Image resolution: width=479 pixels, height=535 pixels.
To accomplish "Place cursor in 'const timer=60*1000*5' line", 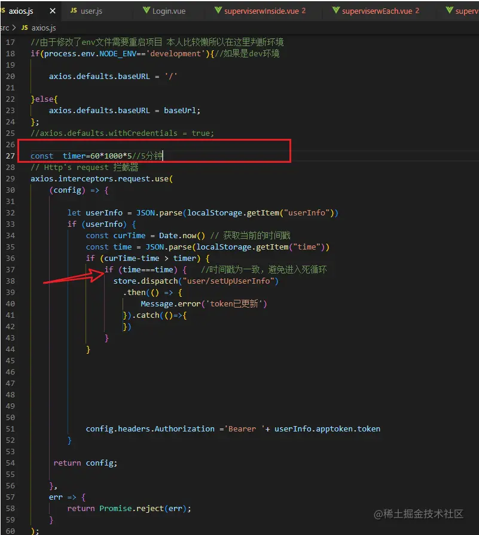I will (96, 156).
